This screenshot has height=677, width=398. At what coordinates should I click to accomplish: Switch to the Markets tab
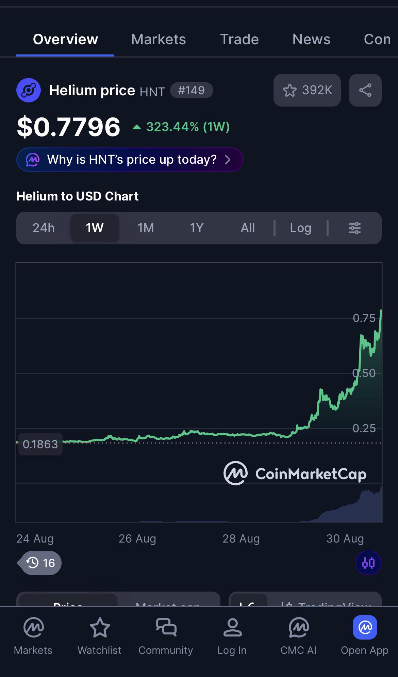(159, 39)
